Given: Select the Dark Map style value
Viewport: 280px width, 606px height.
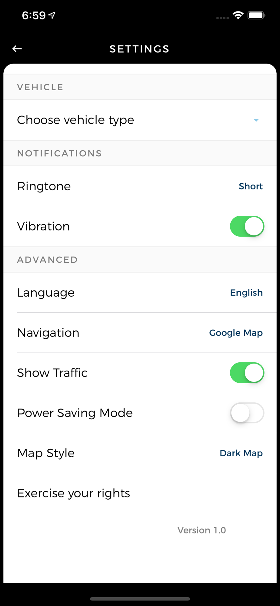Looking at the screenshot, I should (x=241, y=453).
